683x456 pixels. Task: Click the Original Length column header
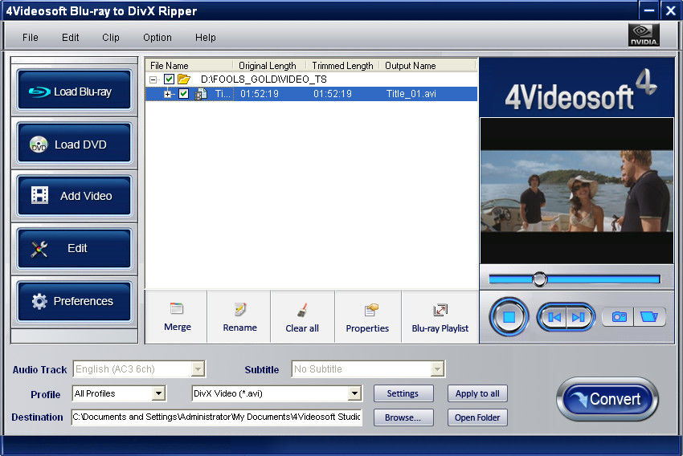tap(269, 66)
